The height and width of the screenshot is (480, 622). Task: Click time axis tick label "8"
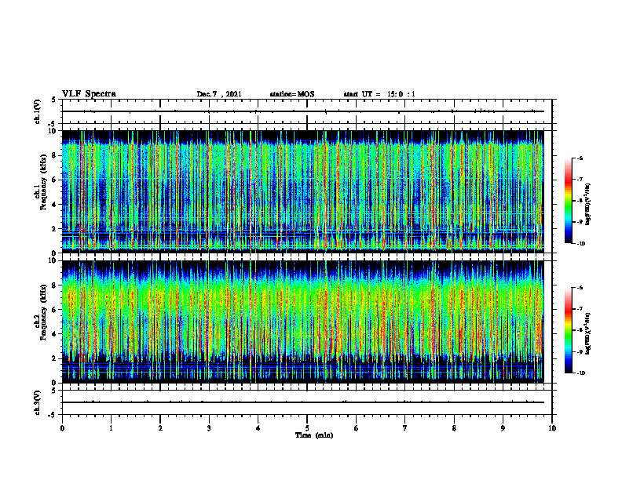pyautogui.click(x=454, y=428)
